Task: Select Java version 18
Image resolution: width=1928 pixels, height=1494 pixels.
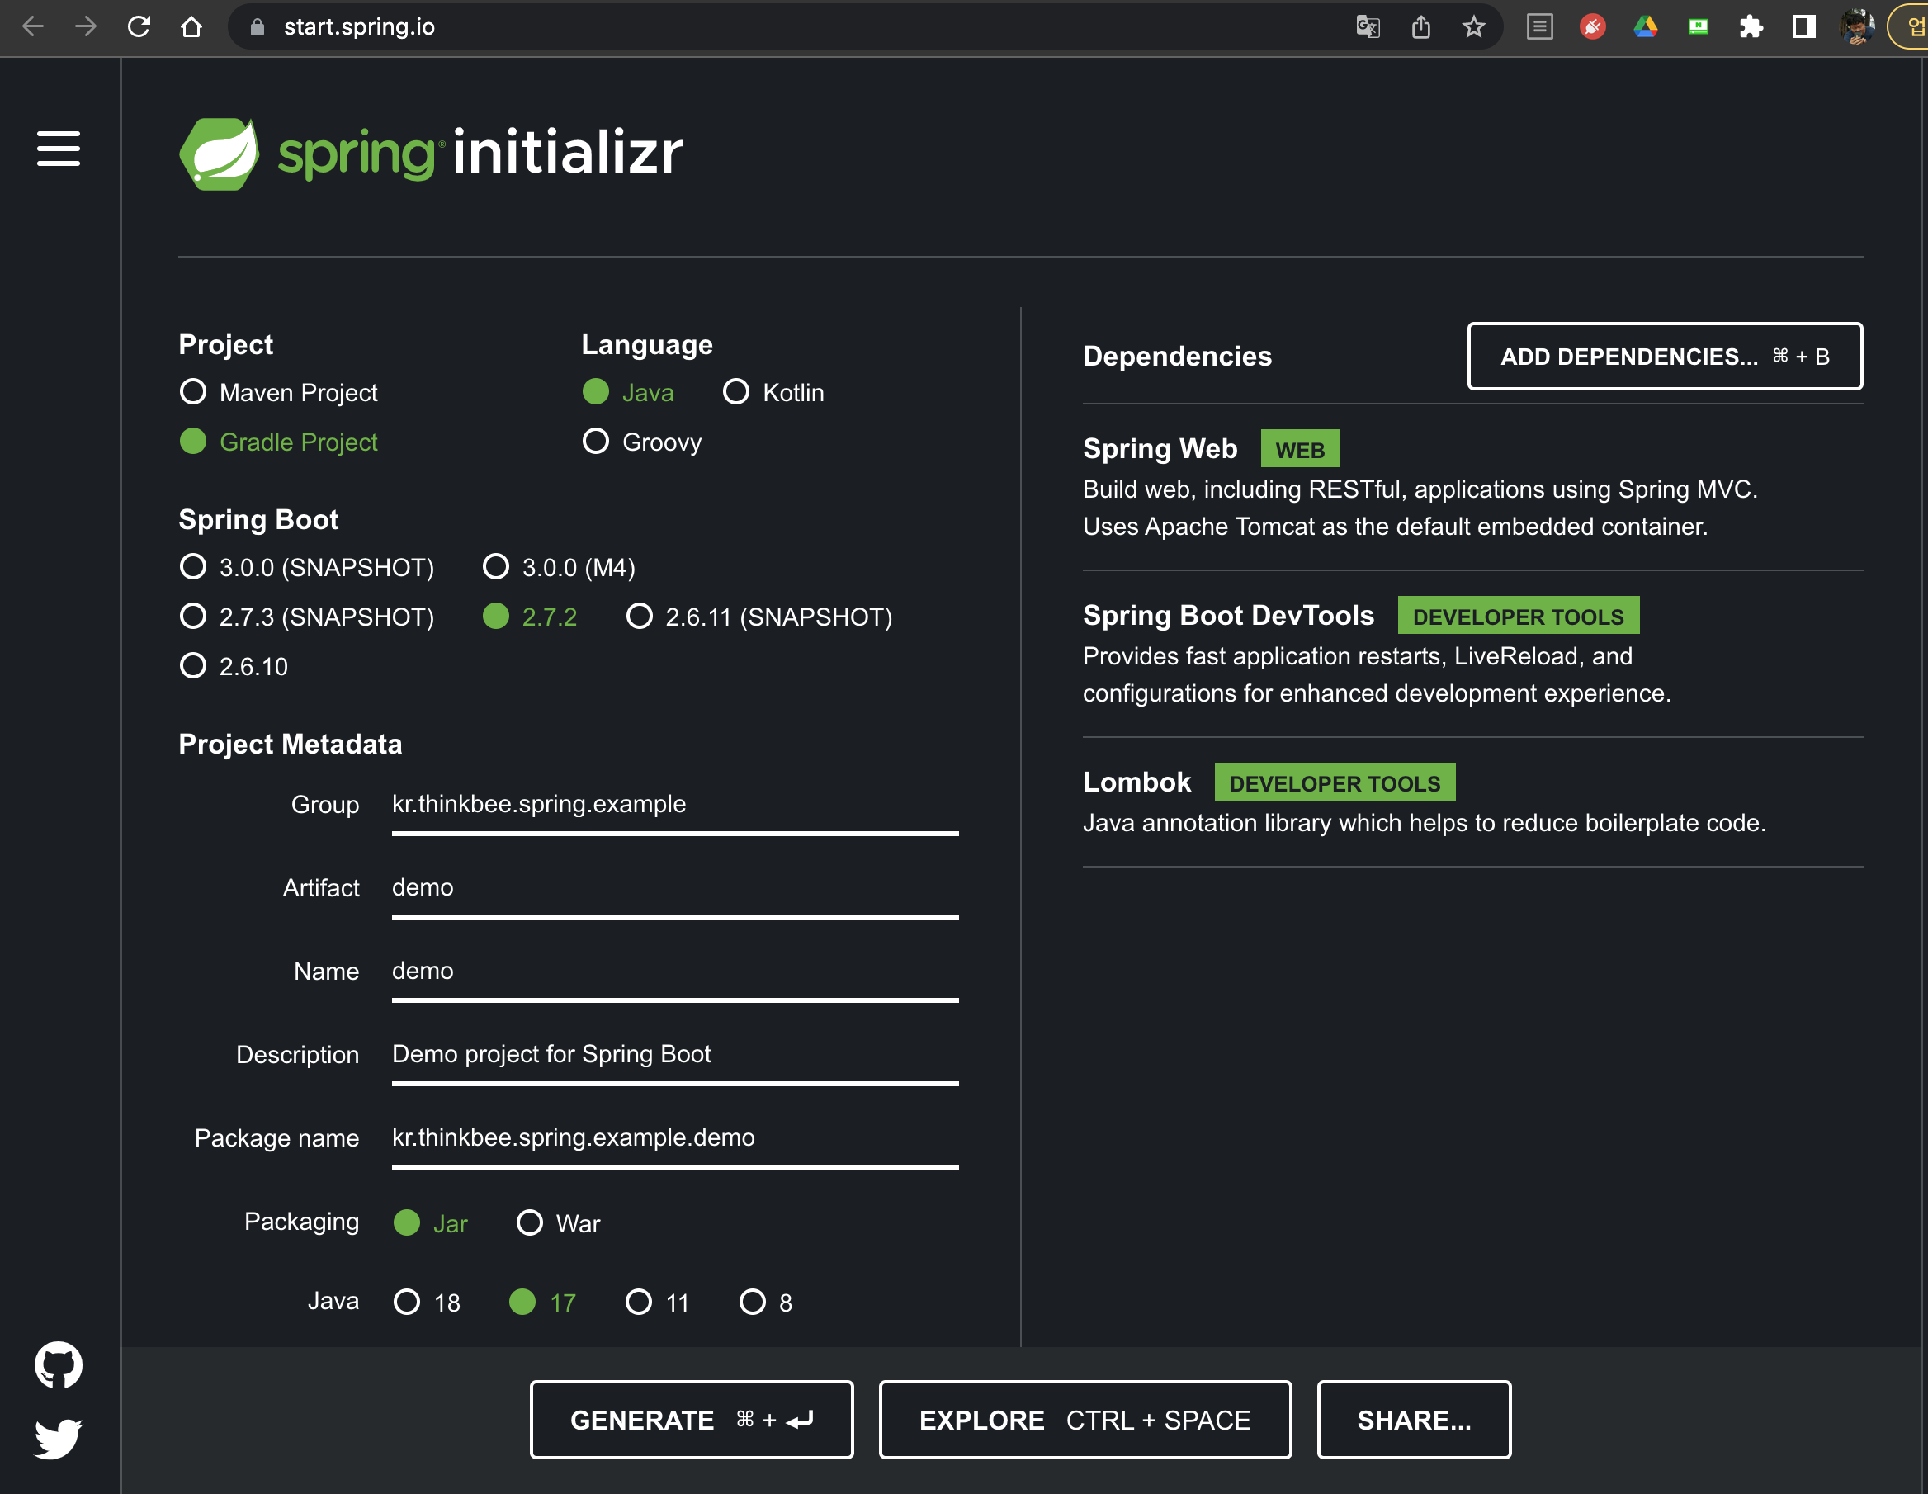Action: 428,1303
